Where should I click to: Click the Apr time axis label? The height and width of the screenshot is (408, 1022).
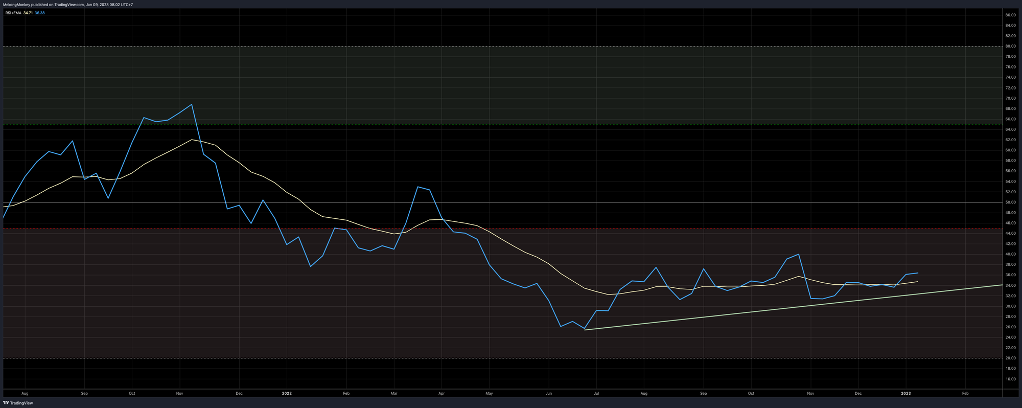441,393
